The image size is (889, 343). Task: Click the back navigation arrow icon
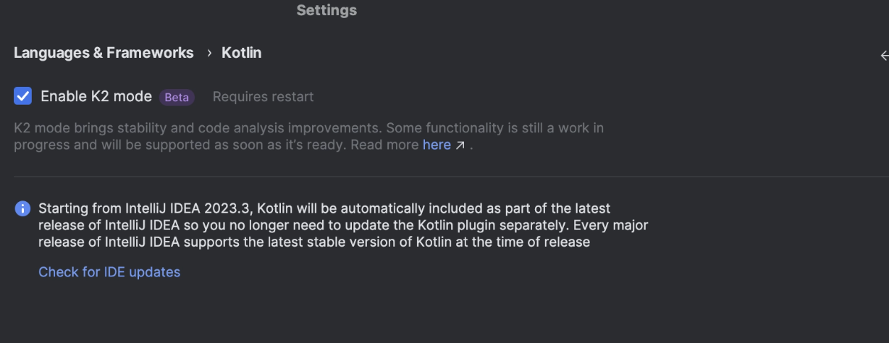[884, 56]
